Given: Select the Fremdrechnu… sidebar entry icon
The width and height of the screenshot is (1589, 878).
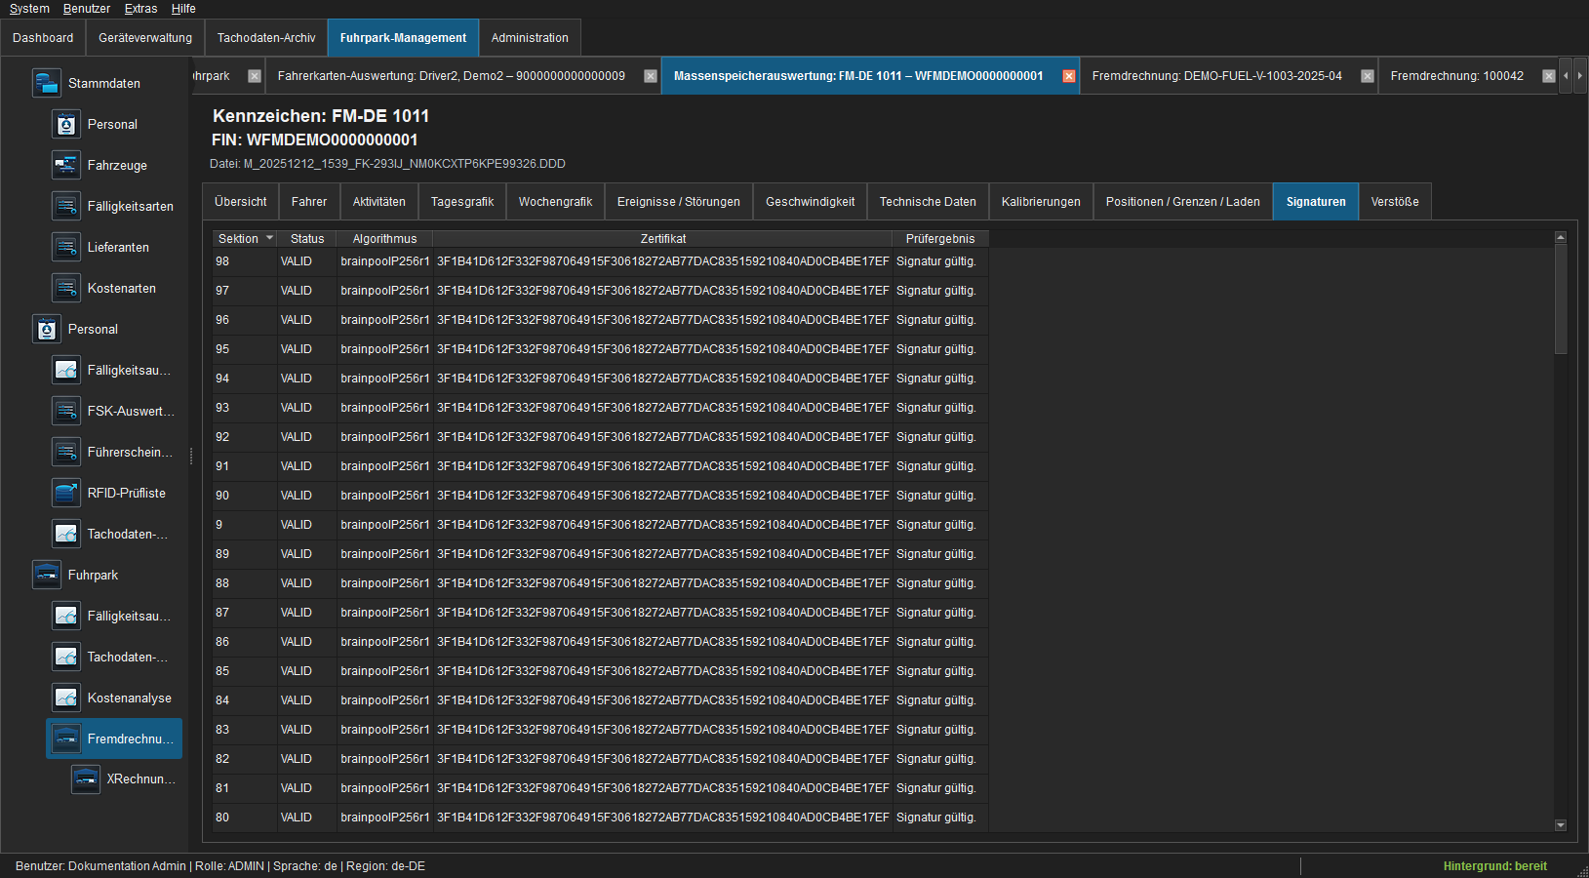Looking at the screenshot, I should (x=66, y=738).
